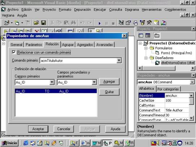This screenshot has width=196, height=147.
Task: Open the Add Form dropdown arrow
Action: [22, 23]
